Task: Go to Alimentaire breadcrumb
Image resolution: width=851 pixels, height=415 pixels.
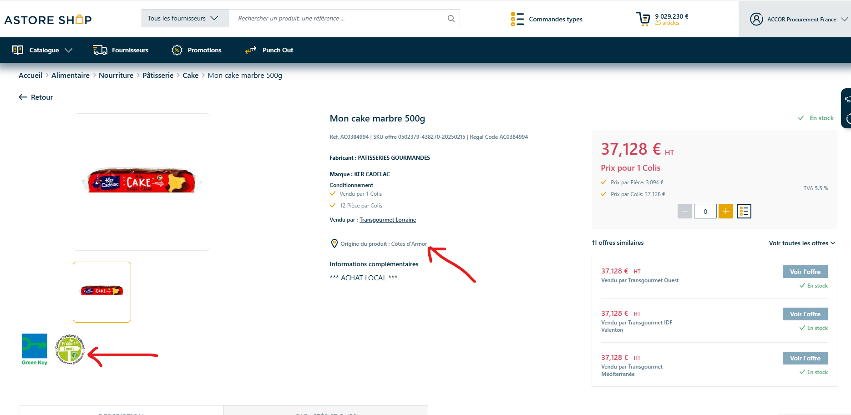Action: 71,75
